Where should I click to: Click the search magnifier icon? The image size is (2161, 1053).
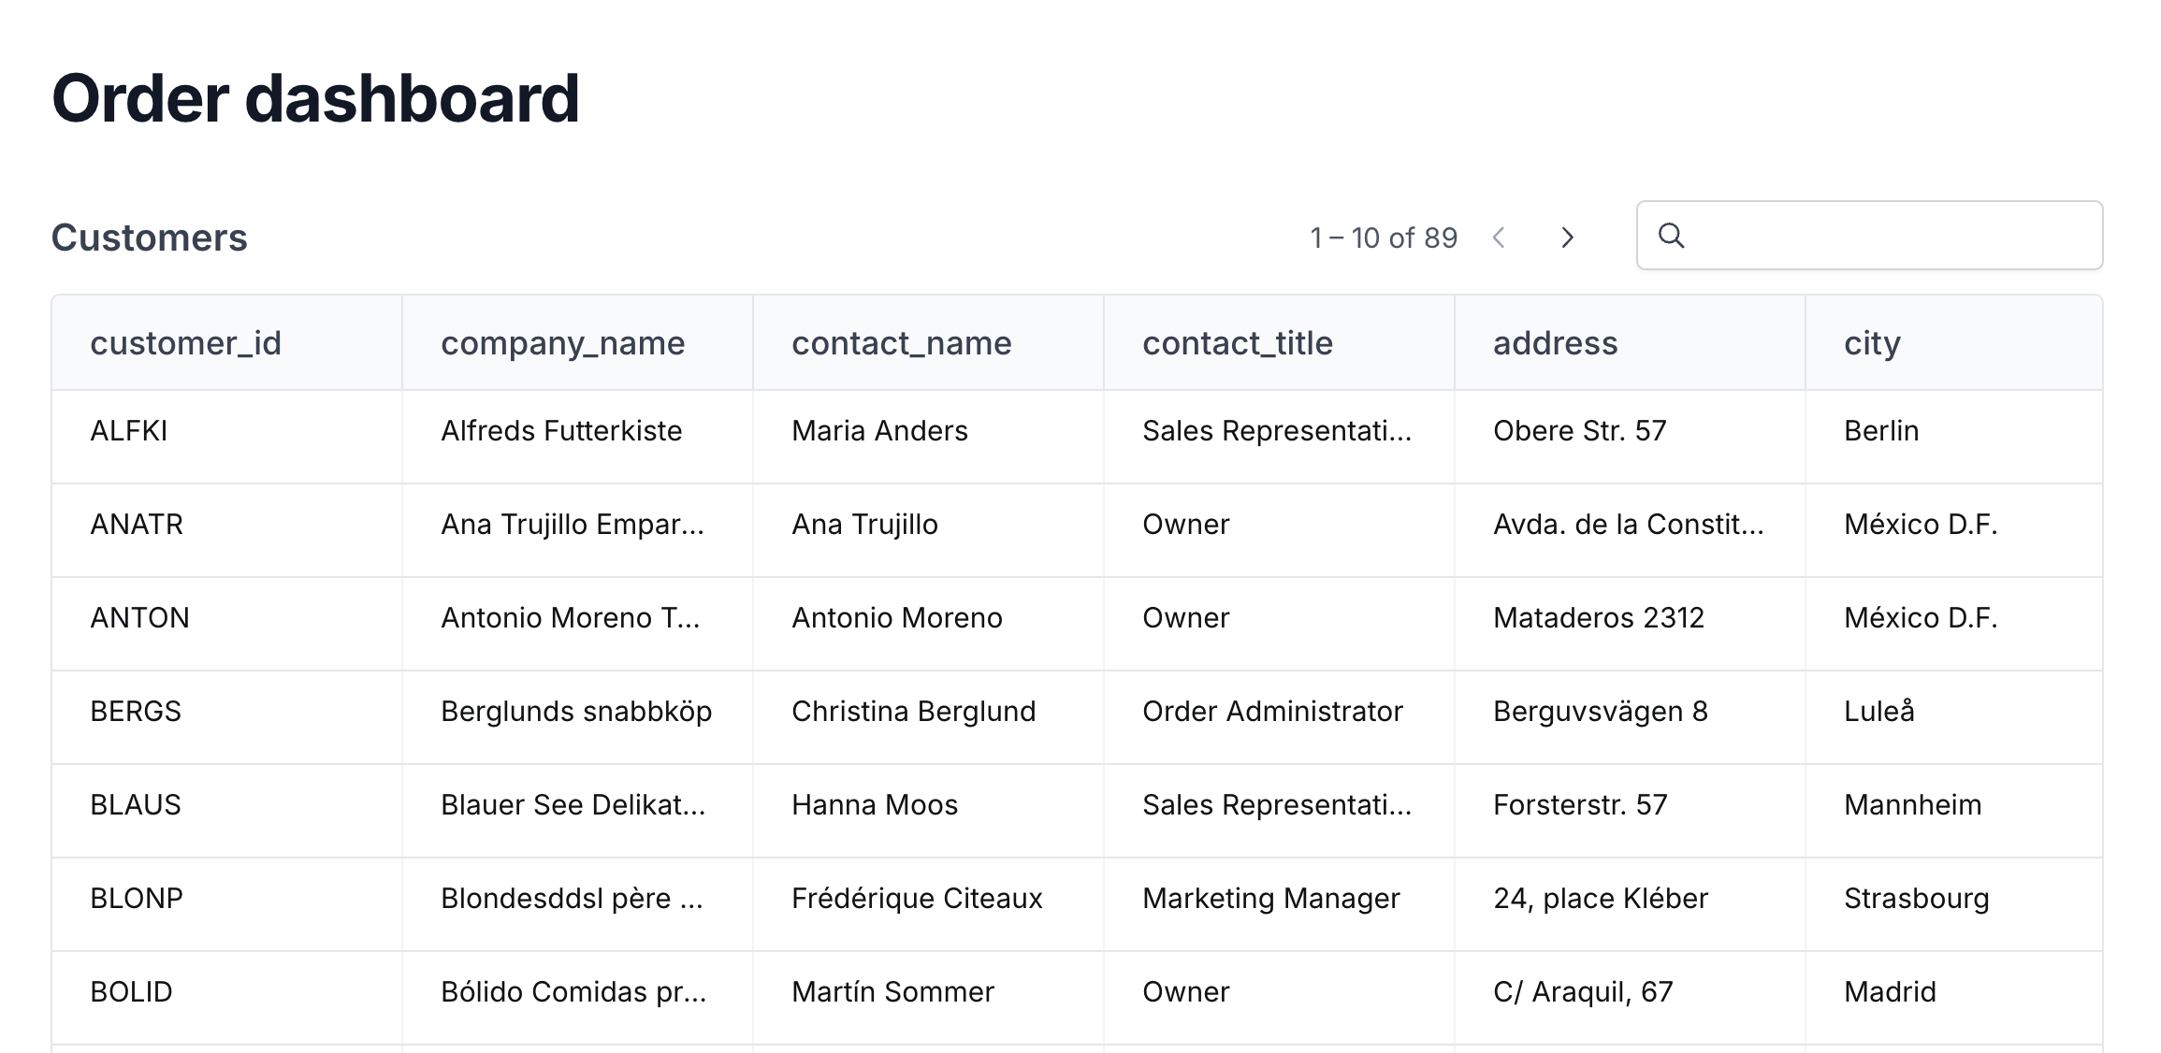[1671, 236]
